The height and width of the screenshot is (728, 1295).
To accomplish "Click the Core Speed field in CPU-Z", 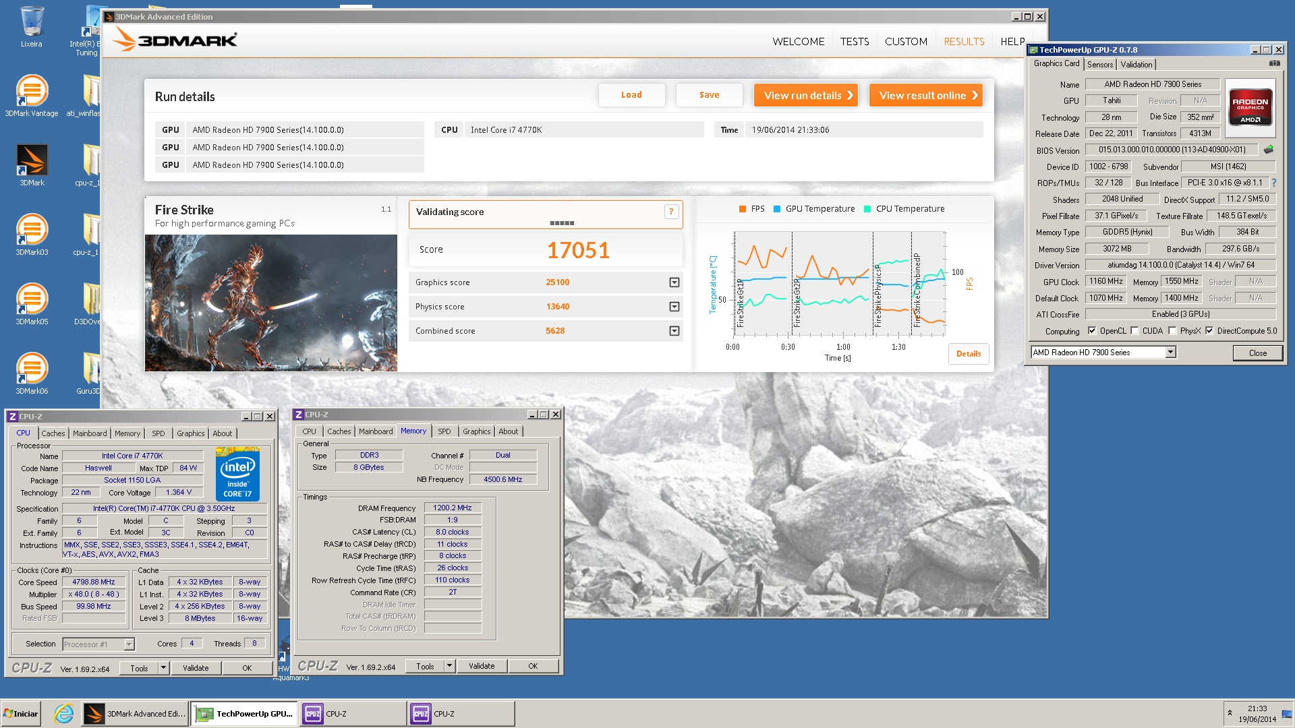I will point(94,582).
